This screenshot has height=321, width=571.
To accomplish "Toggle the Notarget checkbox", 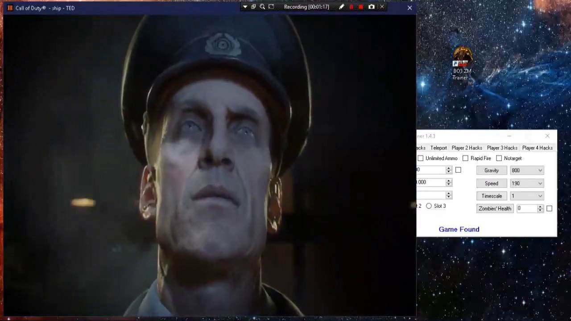I will [499, 158].
